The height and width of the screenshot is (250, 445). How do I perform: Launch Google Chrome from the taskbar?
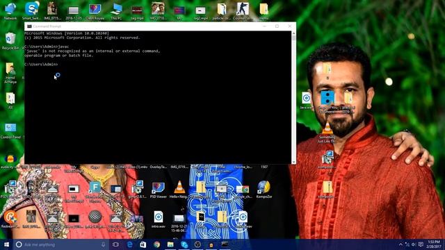pyautogui.click(x=156, y=244)
